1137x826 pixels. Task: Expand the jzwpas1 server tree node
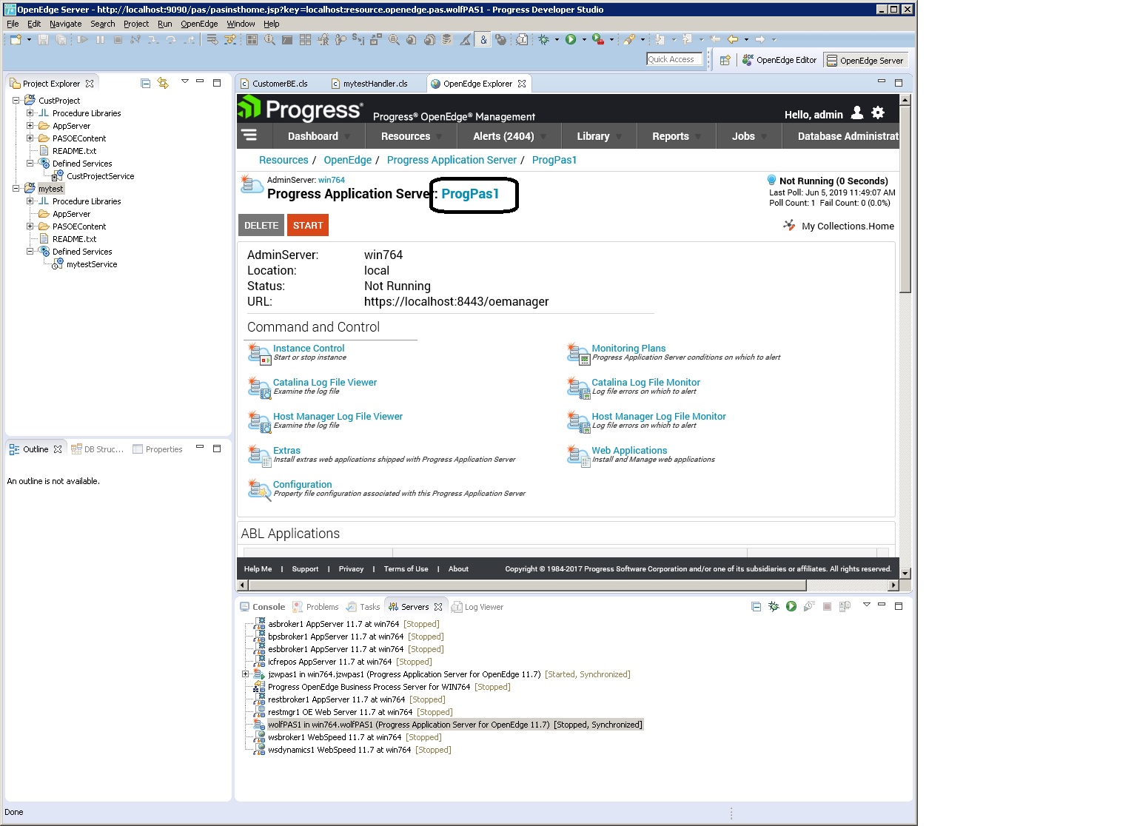pos(246,674)
